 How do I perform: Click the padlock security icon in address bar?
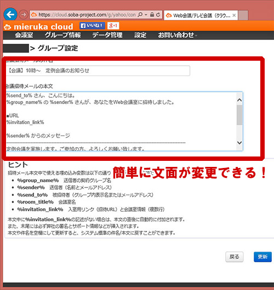click(x=152, y=15)
